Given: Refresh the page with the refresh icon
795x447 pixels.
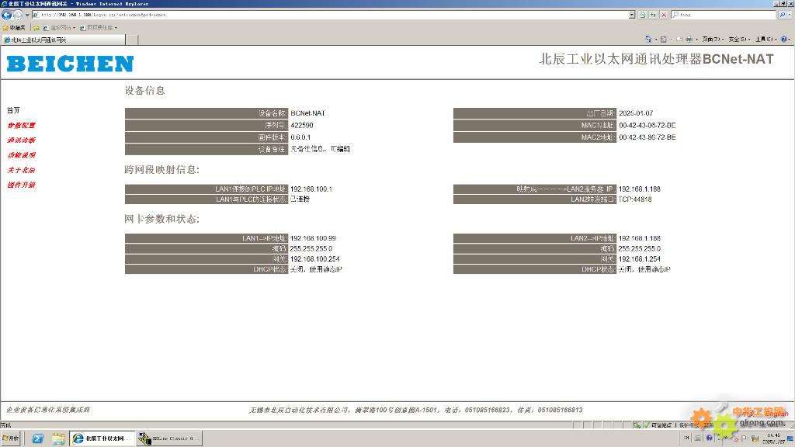Looking at the screenshot, I should [653, 15].
